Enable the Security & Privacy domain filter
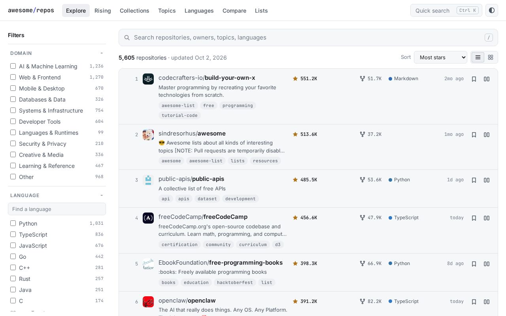Screen dimensions: 506x316 click(13, 143)
